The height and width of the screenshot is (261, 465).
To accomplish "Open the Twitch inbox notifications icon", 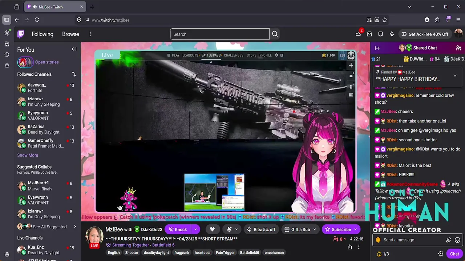I will pyautogui.click(x=369, y=34).
